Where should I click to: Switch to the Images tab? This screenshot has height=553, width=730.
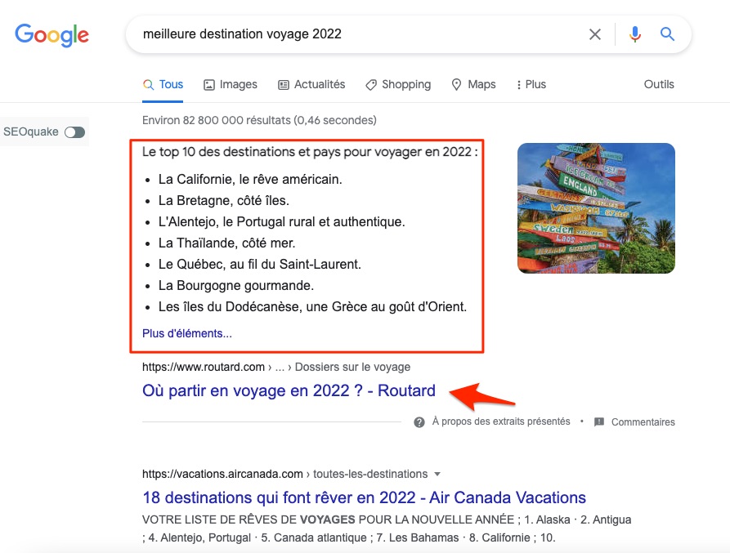tap(231, 85)
